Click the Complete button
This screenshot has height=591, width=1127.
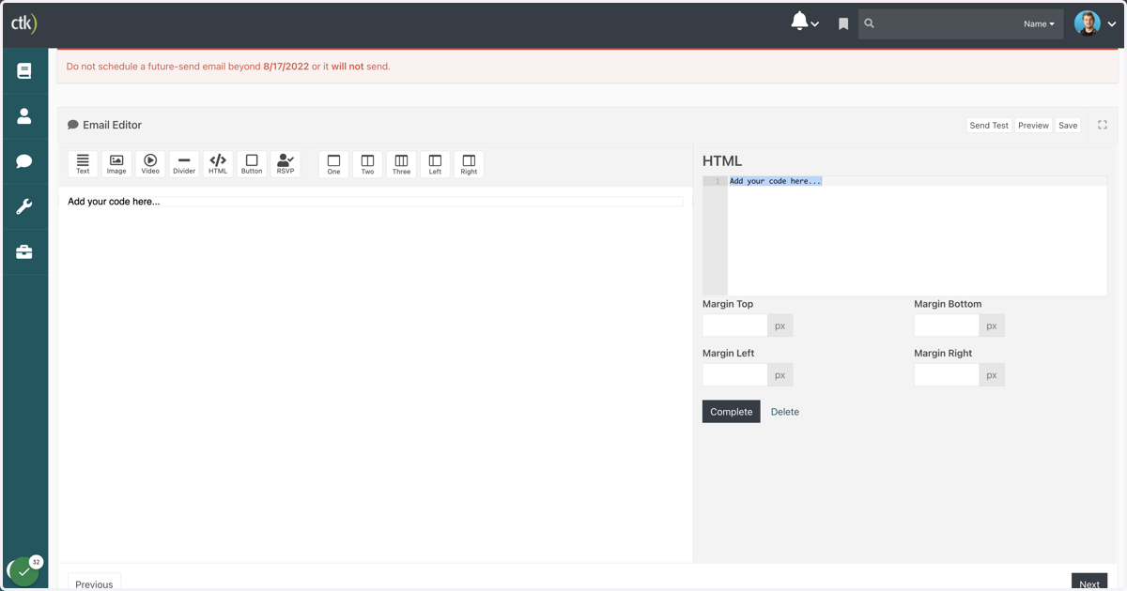click(x=732, y=412)
